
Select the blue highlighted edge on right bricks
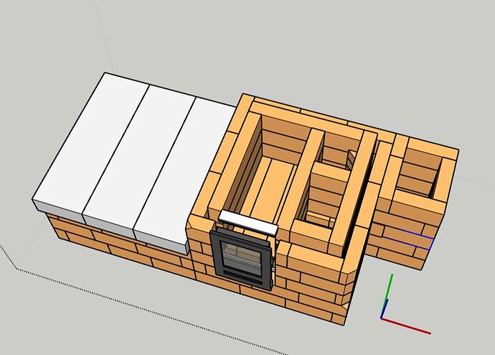[x=412, y=239]
